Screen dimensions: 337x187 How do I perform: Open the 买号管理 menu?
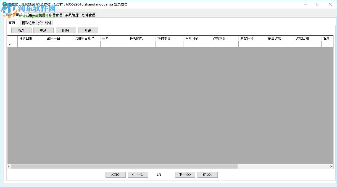click(72, 15)
